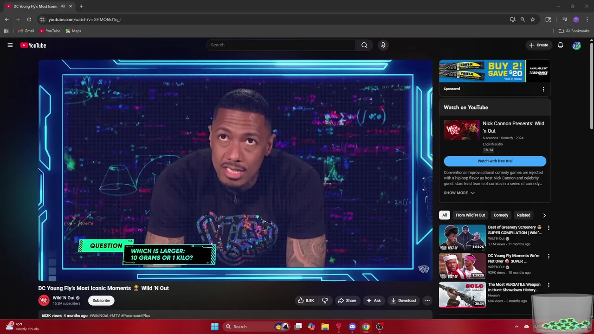This screenshot has width=594, height=334.
Task: Bookmark this tab with the star
Action: [x=533, y=19]
